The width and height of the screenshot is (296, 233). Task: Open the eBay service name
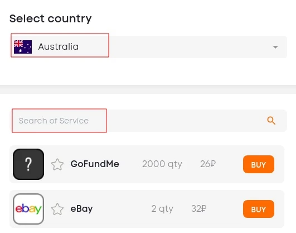81,208
